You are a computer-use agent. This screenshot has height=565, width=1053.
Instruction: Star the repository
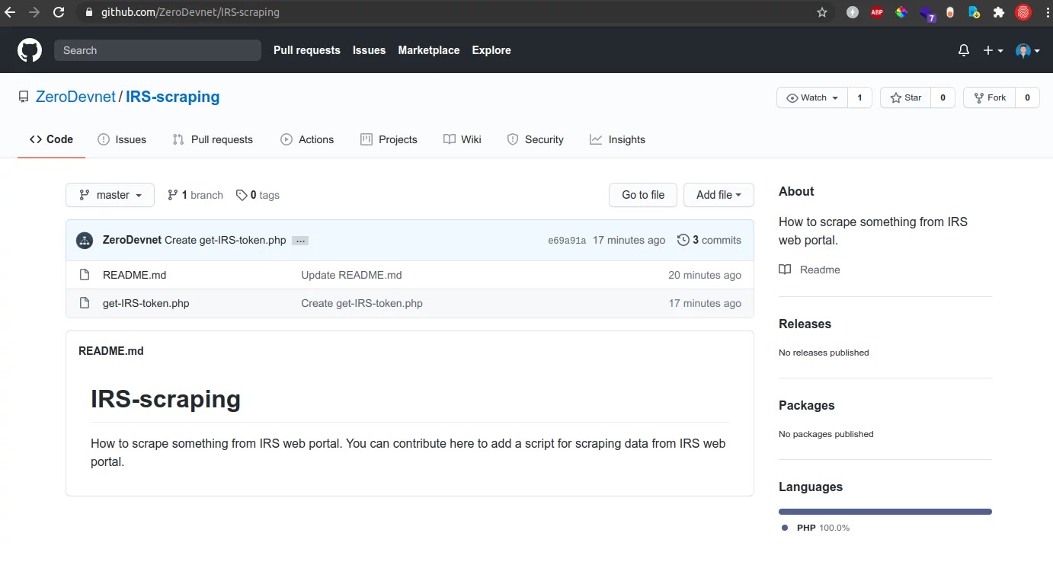click(906, 97)
